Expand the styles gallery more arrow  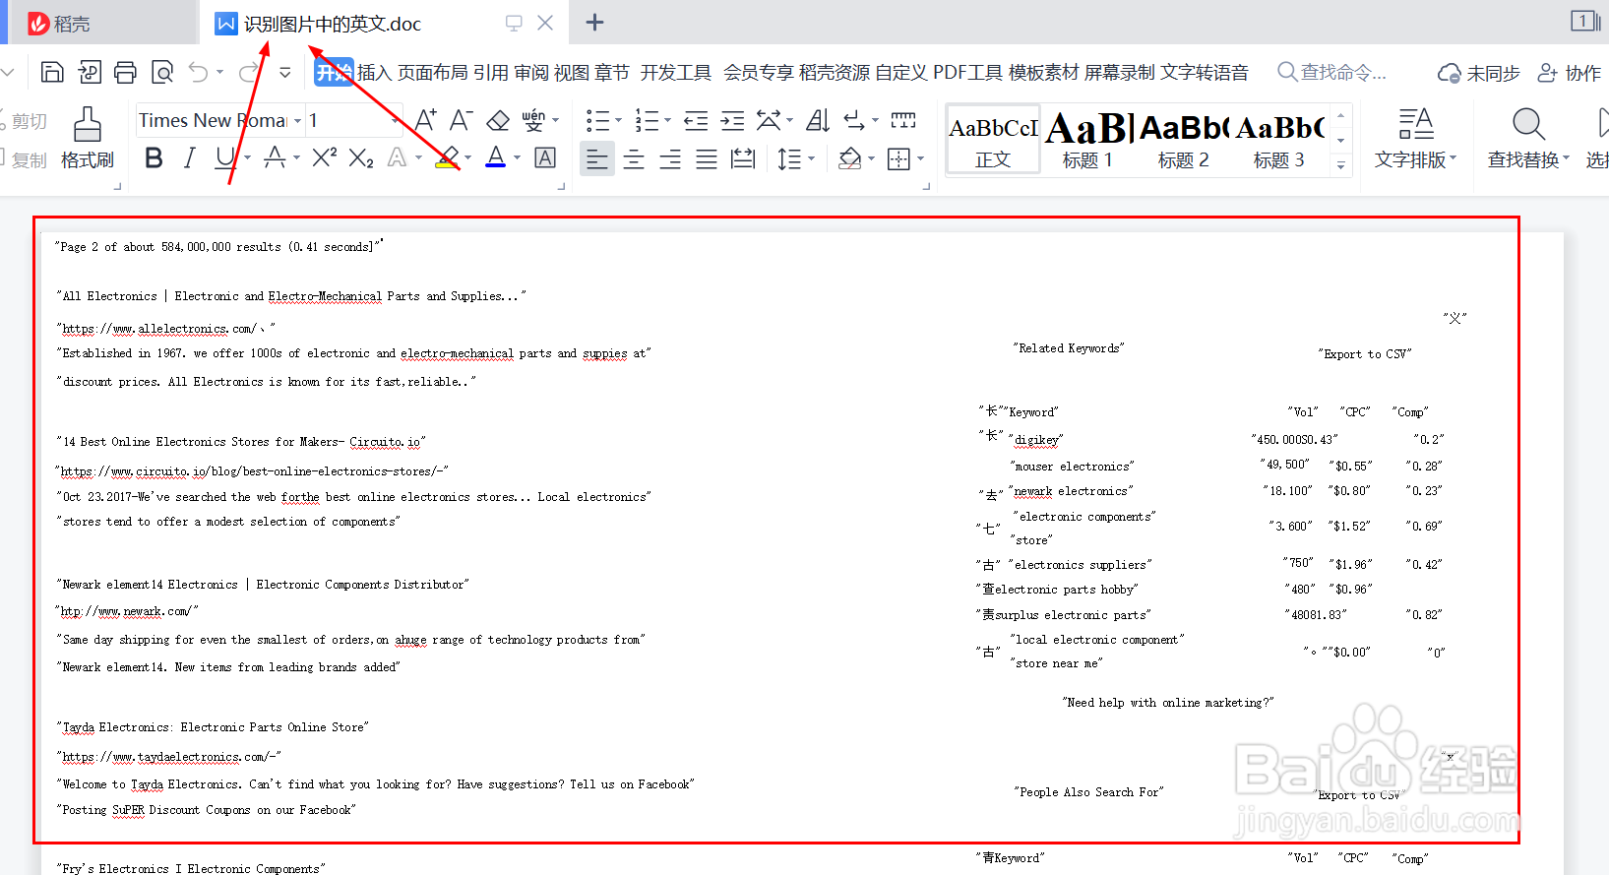pos(1340,165)
